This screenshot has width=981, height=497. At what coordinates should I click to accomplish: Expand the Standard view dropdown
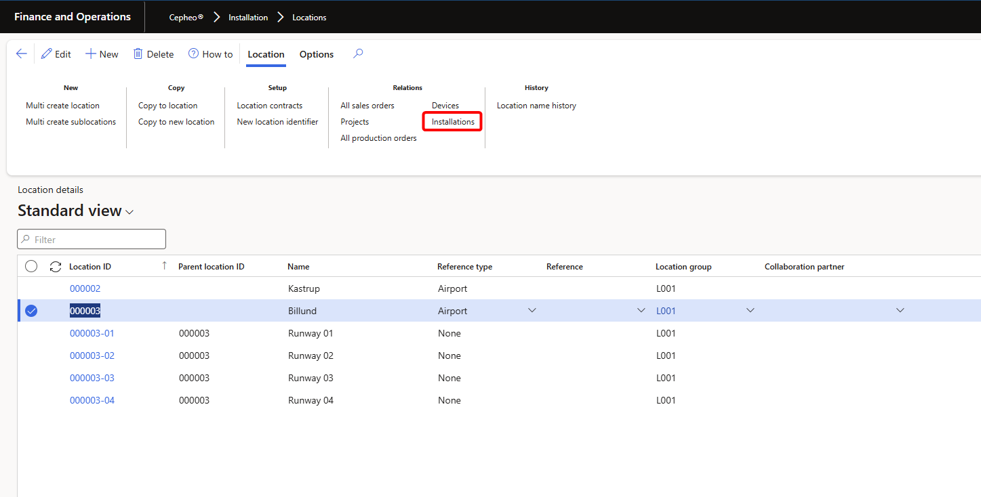[x=129, y=212]
